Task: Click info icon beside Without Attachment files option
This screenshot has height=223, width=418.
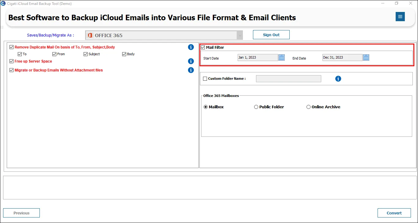Action: pyautogui.click(x=191, y=70)
